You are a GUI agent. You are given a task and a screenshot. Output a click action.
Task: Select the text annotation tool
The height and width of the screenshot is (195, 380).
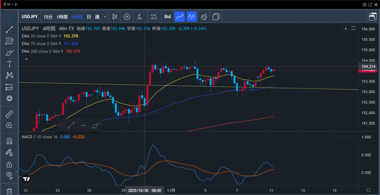click(x=9, y=64)
